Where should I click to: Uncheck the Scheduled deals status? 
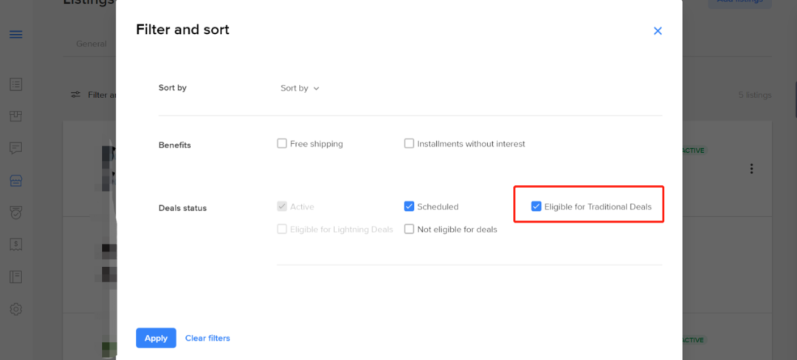409,207
